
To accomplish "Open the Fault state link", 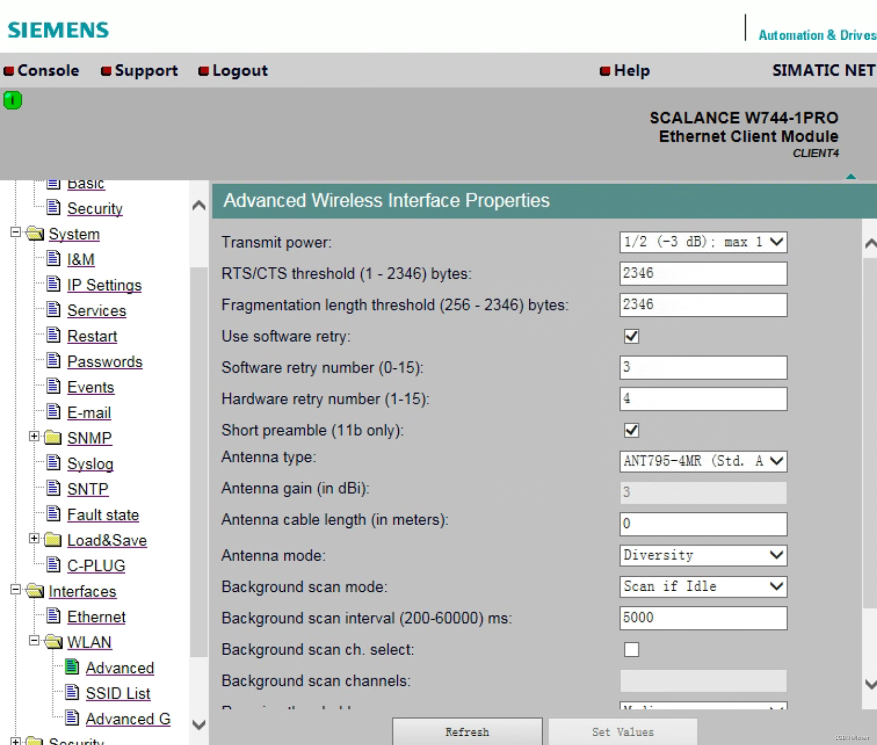I will [x=103, y=514].
